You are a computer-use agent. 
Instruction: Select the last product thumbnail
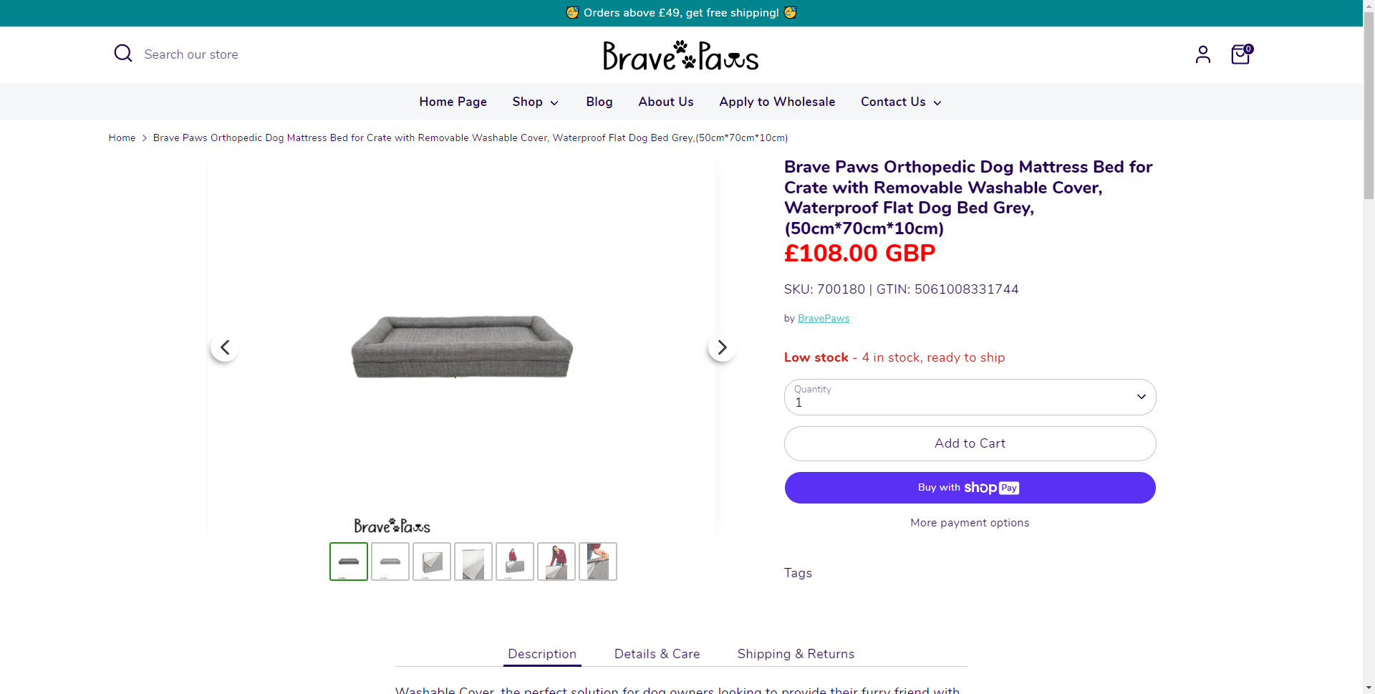[x=598, y=562]
